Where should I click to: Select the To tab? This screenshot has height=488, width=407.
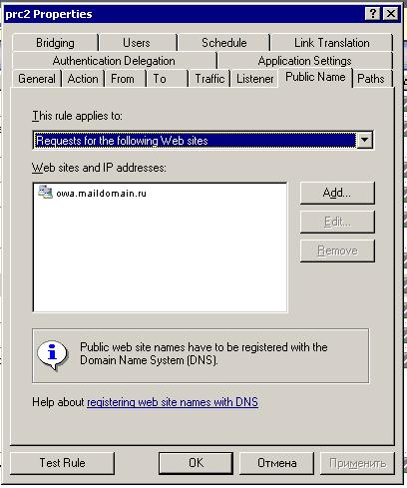click(x=168, y=79)
